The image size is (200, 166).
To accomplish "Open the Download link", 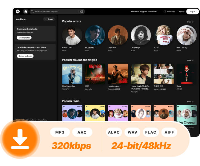I will [152, 11].
